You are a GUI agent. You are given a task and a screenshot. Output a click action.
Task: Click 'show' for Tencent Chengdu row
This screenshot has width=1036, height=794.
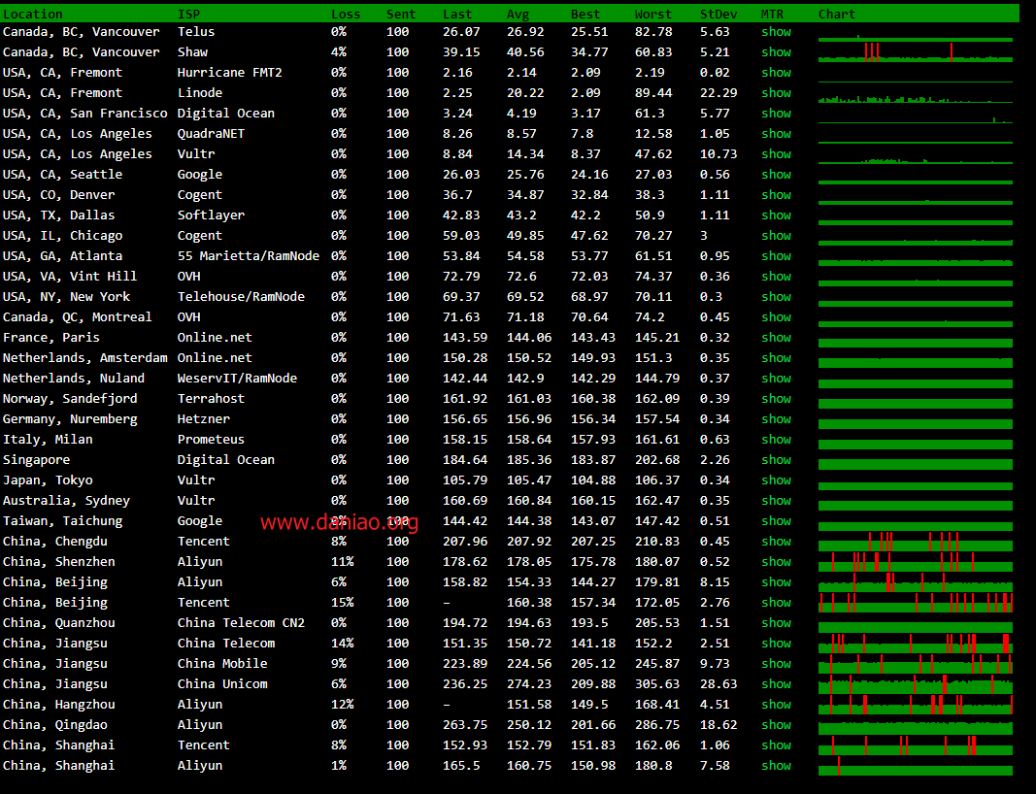(x=776, y=542)
